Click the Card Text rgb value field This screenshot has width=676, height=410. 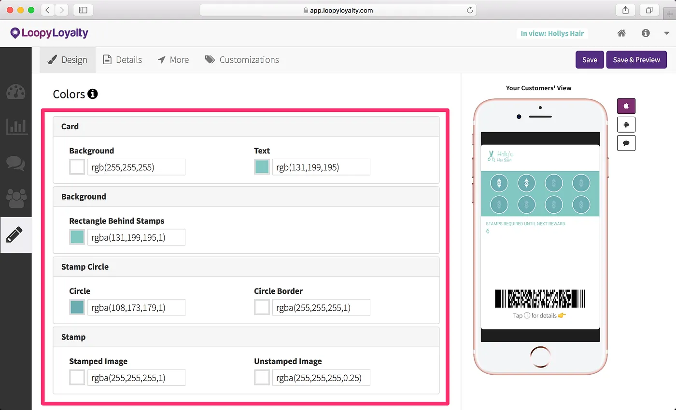click(x=321, y=167)
